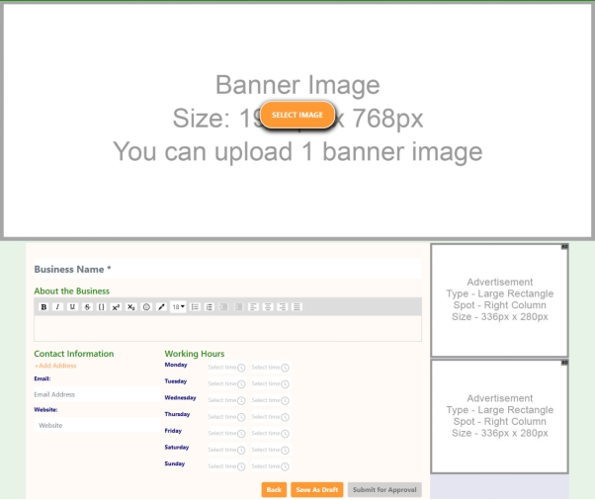The image size is (595, 500).
Task: Insert a bulleted list
Action: (x=196, y=307)
